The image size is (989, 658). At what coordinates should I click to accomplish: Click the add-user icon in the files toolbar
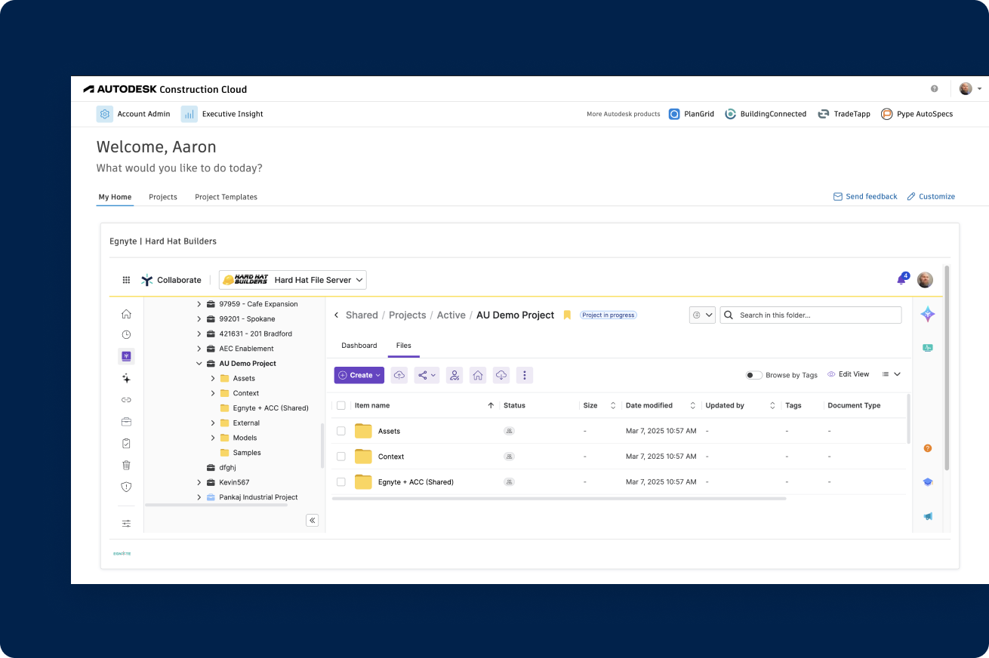pos(454,375)
